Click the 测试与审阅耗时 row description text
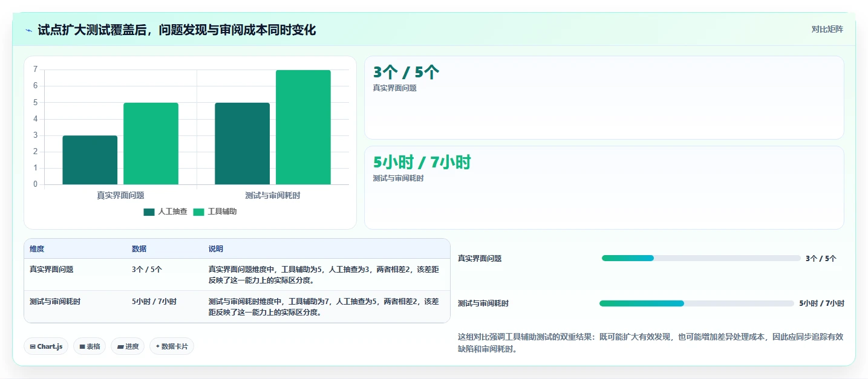The height and width of the screenshot is (379, 868). 324,306
